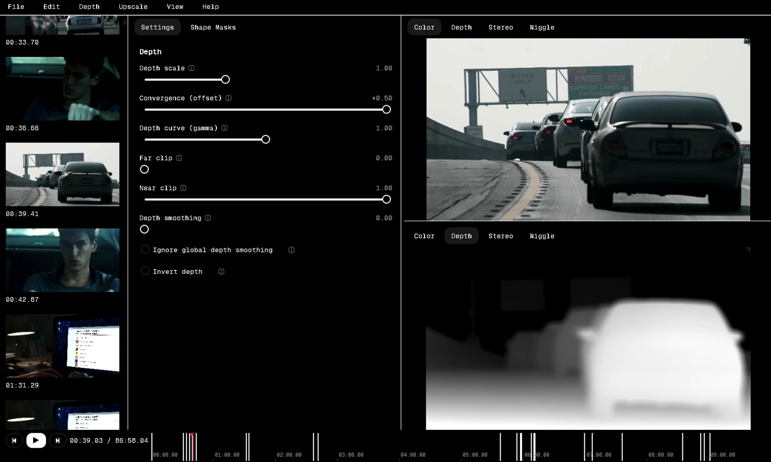Click the Depth smoothing slider handle

(x=145, y=229)
